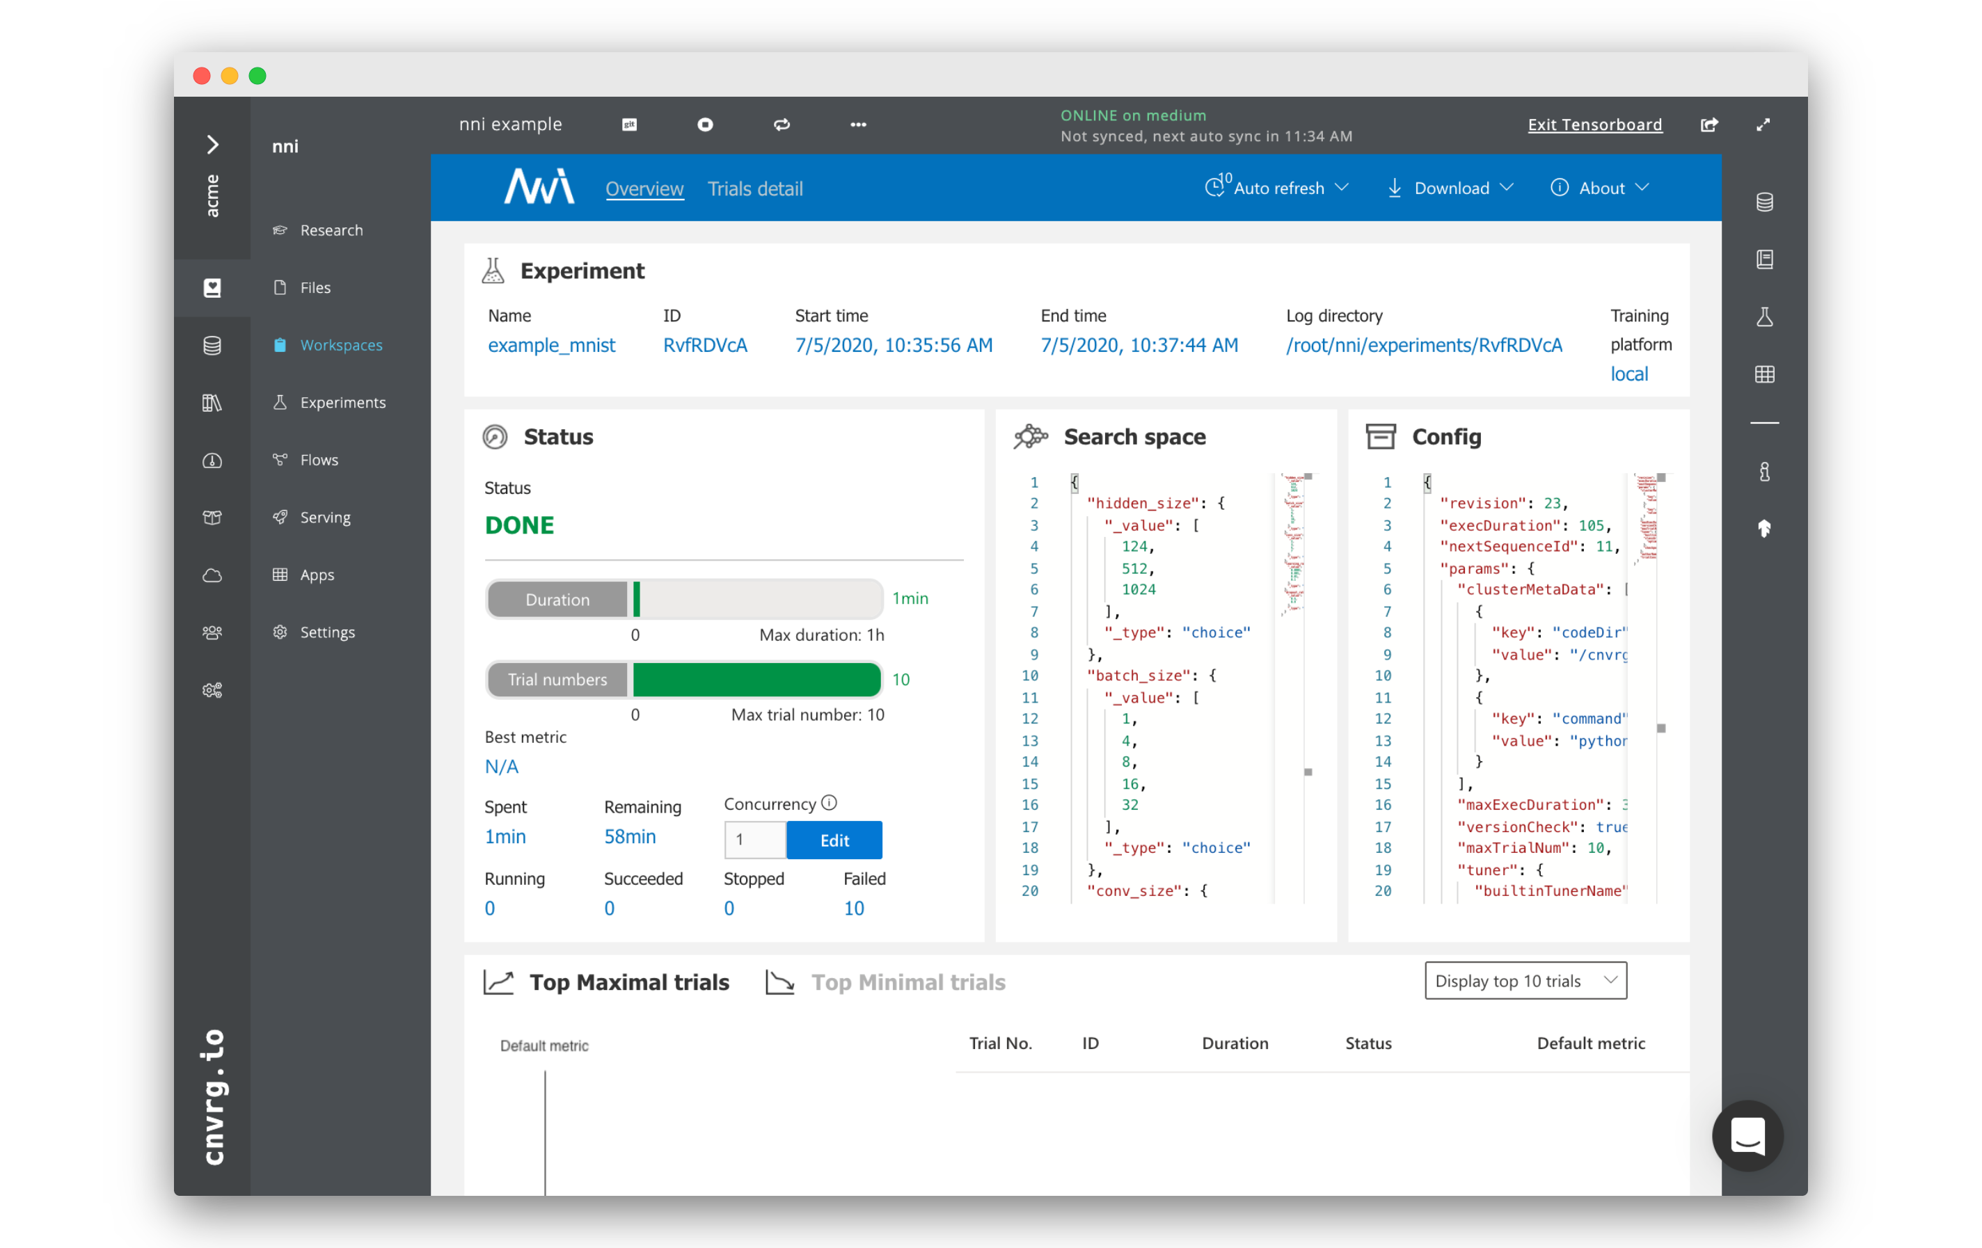
Task: Open the Serving section
Action: (x=312, y=518)
